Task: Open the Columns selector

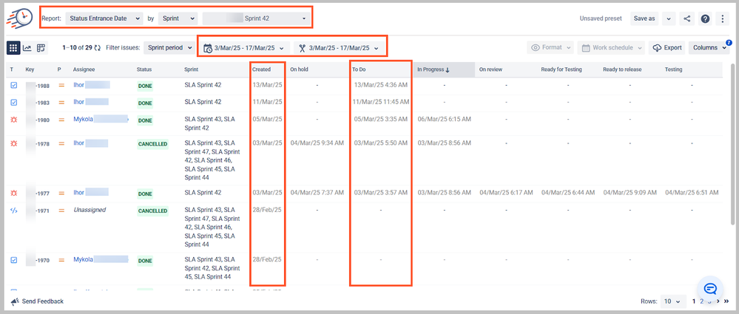Action: [709, 47]
